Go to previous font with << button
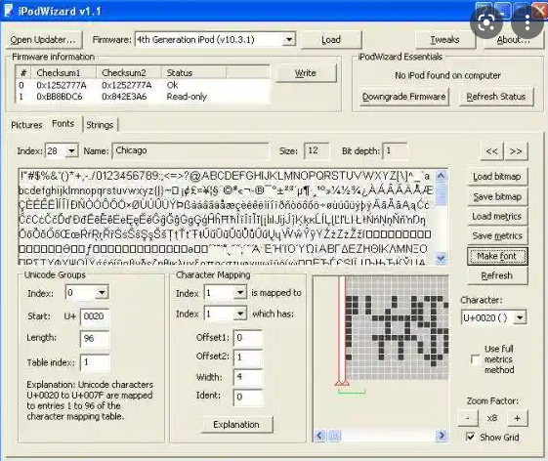The height and width of the screenshot is (461, 548). point(491,151)
